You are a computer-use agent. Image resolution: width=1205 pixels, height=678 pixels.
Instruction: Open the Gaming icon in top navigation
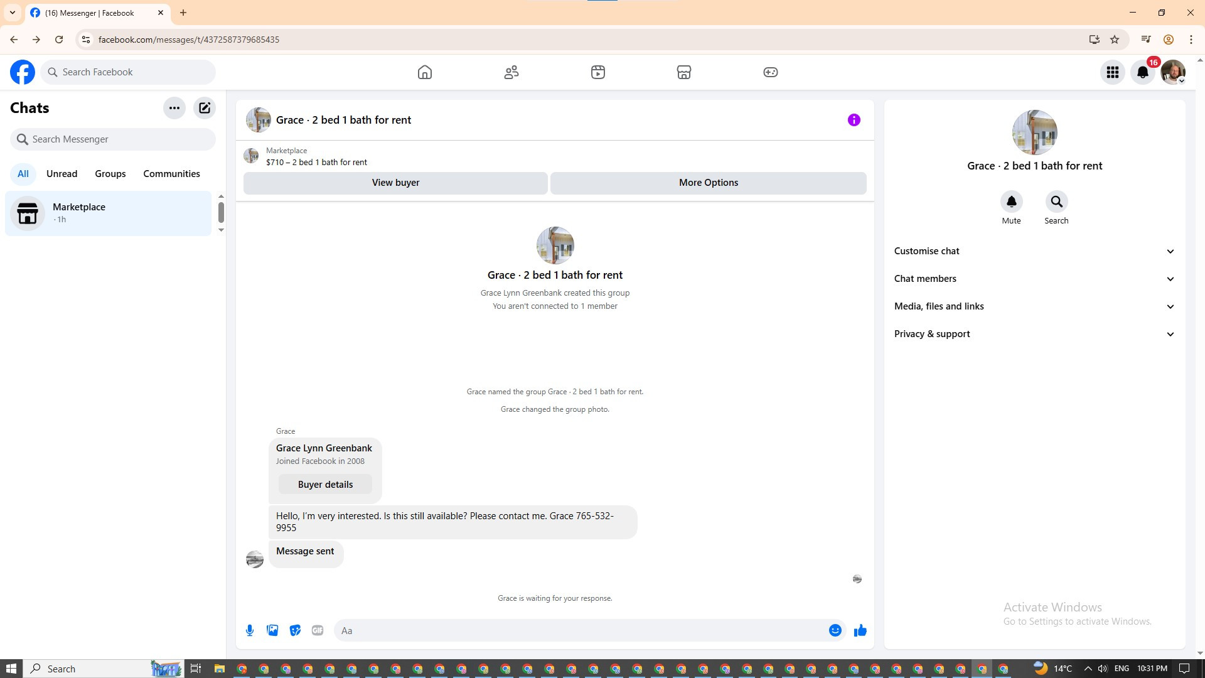click(x=771, y=72)
